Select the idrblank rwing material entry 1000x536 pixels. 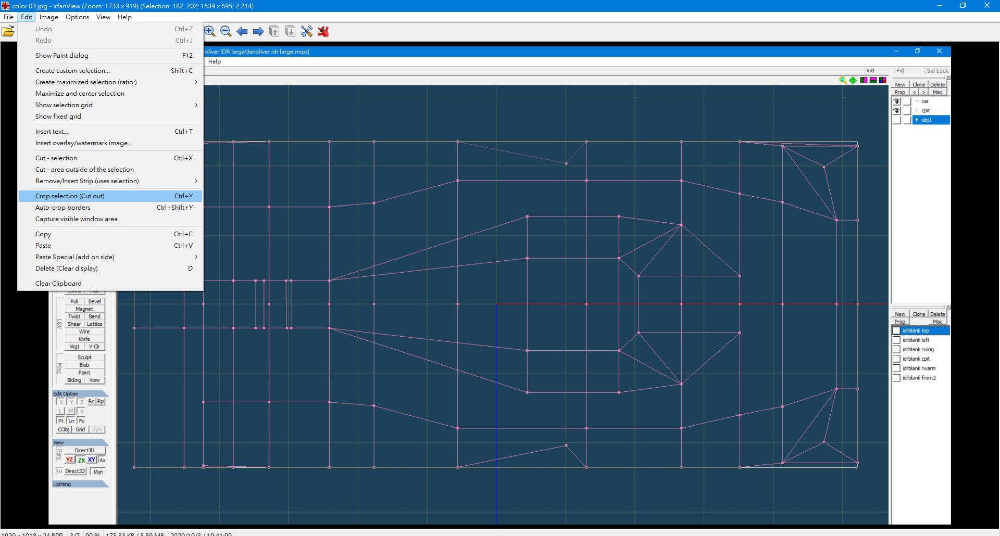coord(918,350)
